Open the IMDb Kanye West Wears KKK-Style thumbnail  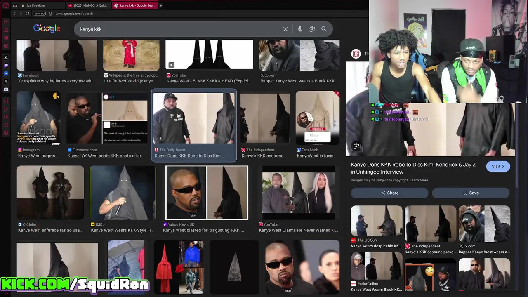tap(123, 193)
